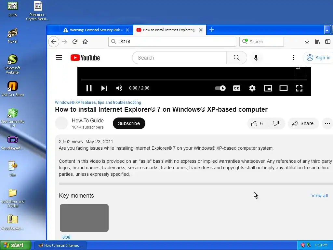The width and height of the screenshot is (333, 250).
Task: Toggle the autoplay switch in player
Action: 220,88
